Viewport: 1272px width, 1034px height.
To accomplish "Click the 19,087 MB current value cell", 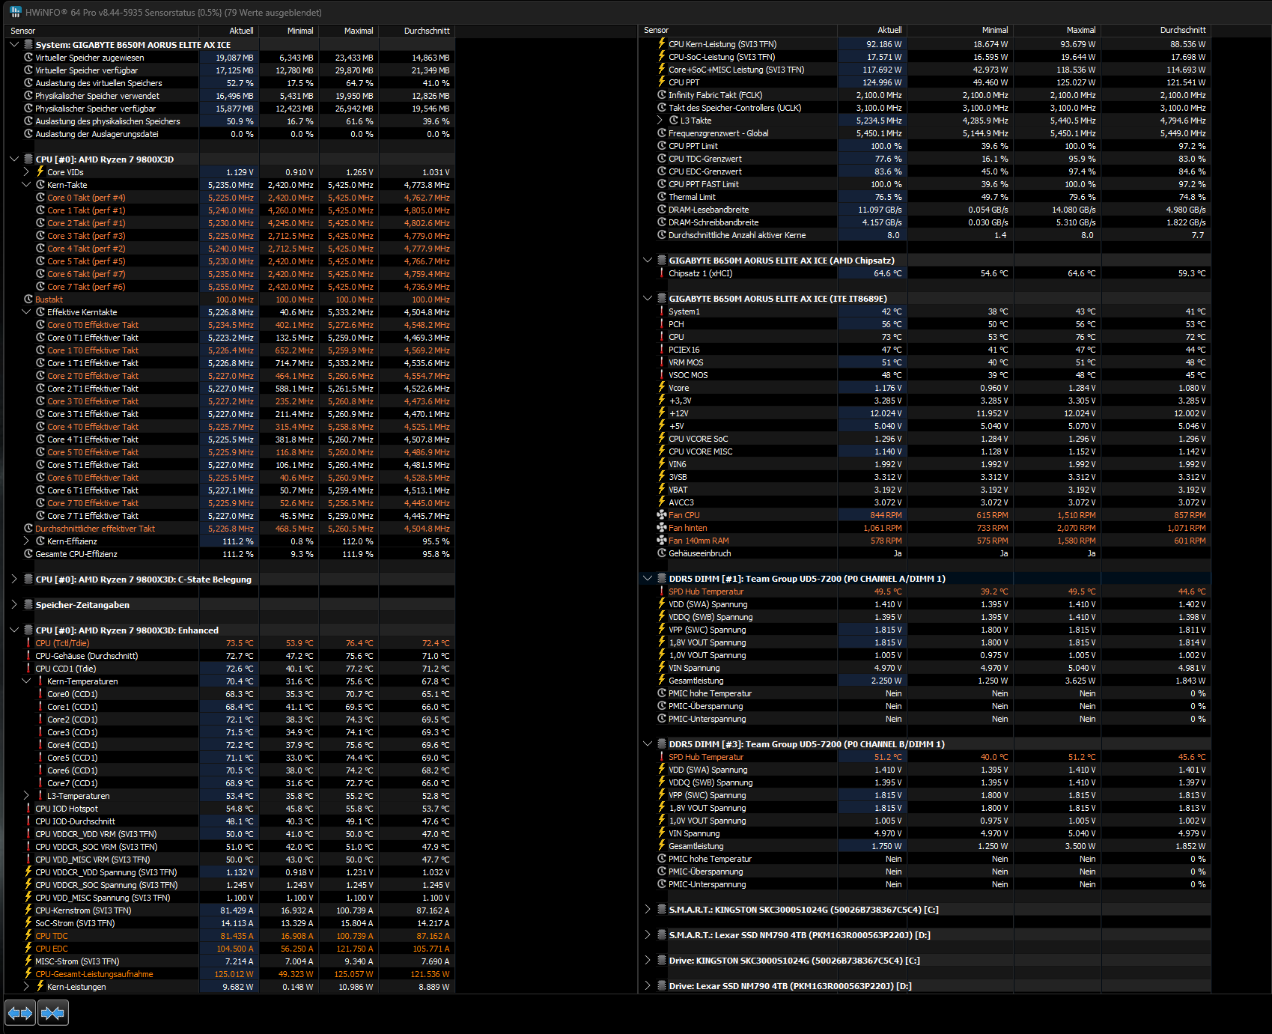I will pos(229,58).
